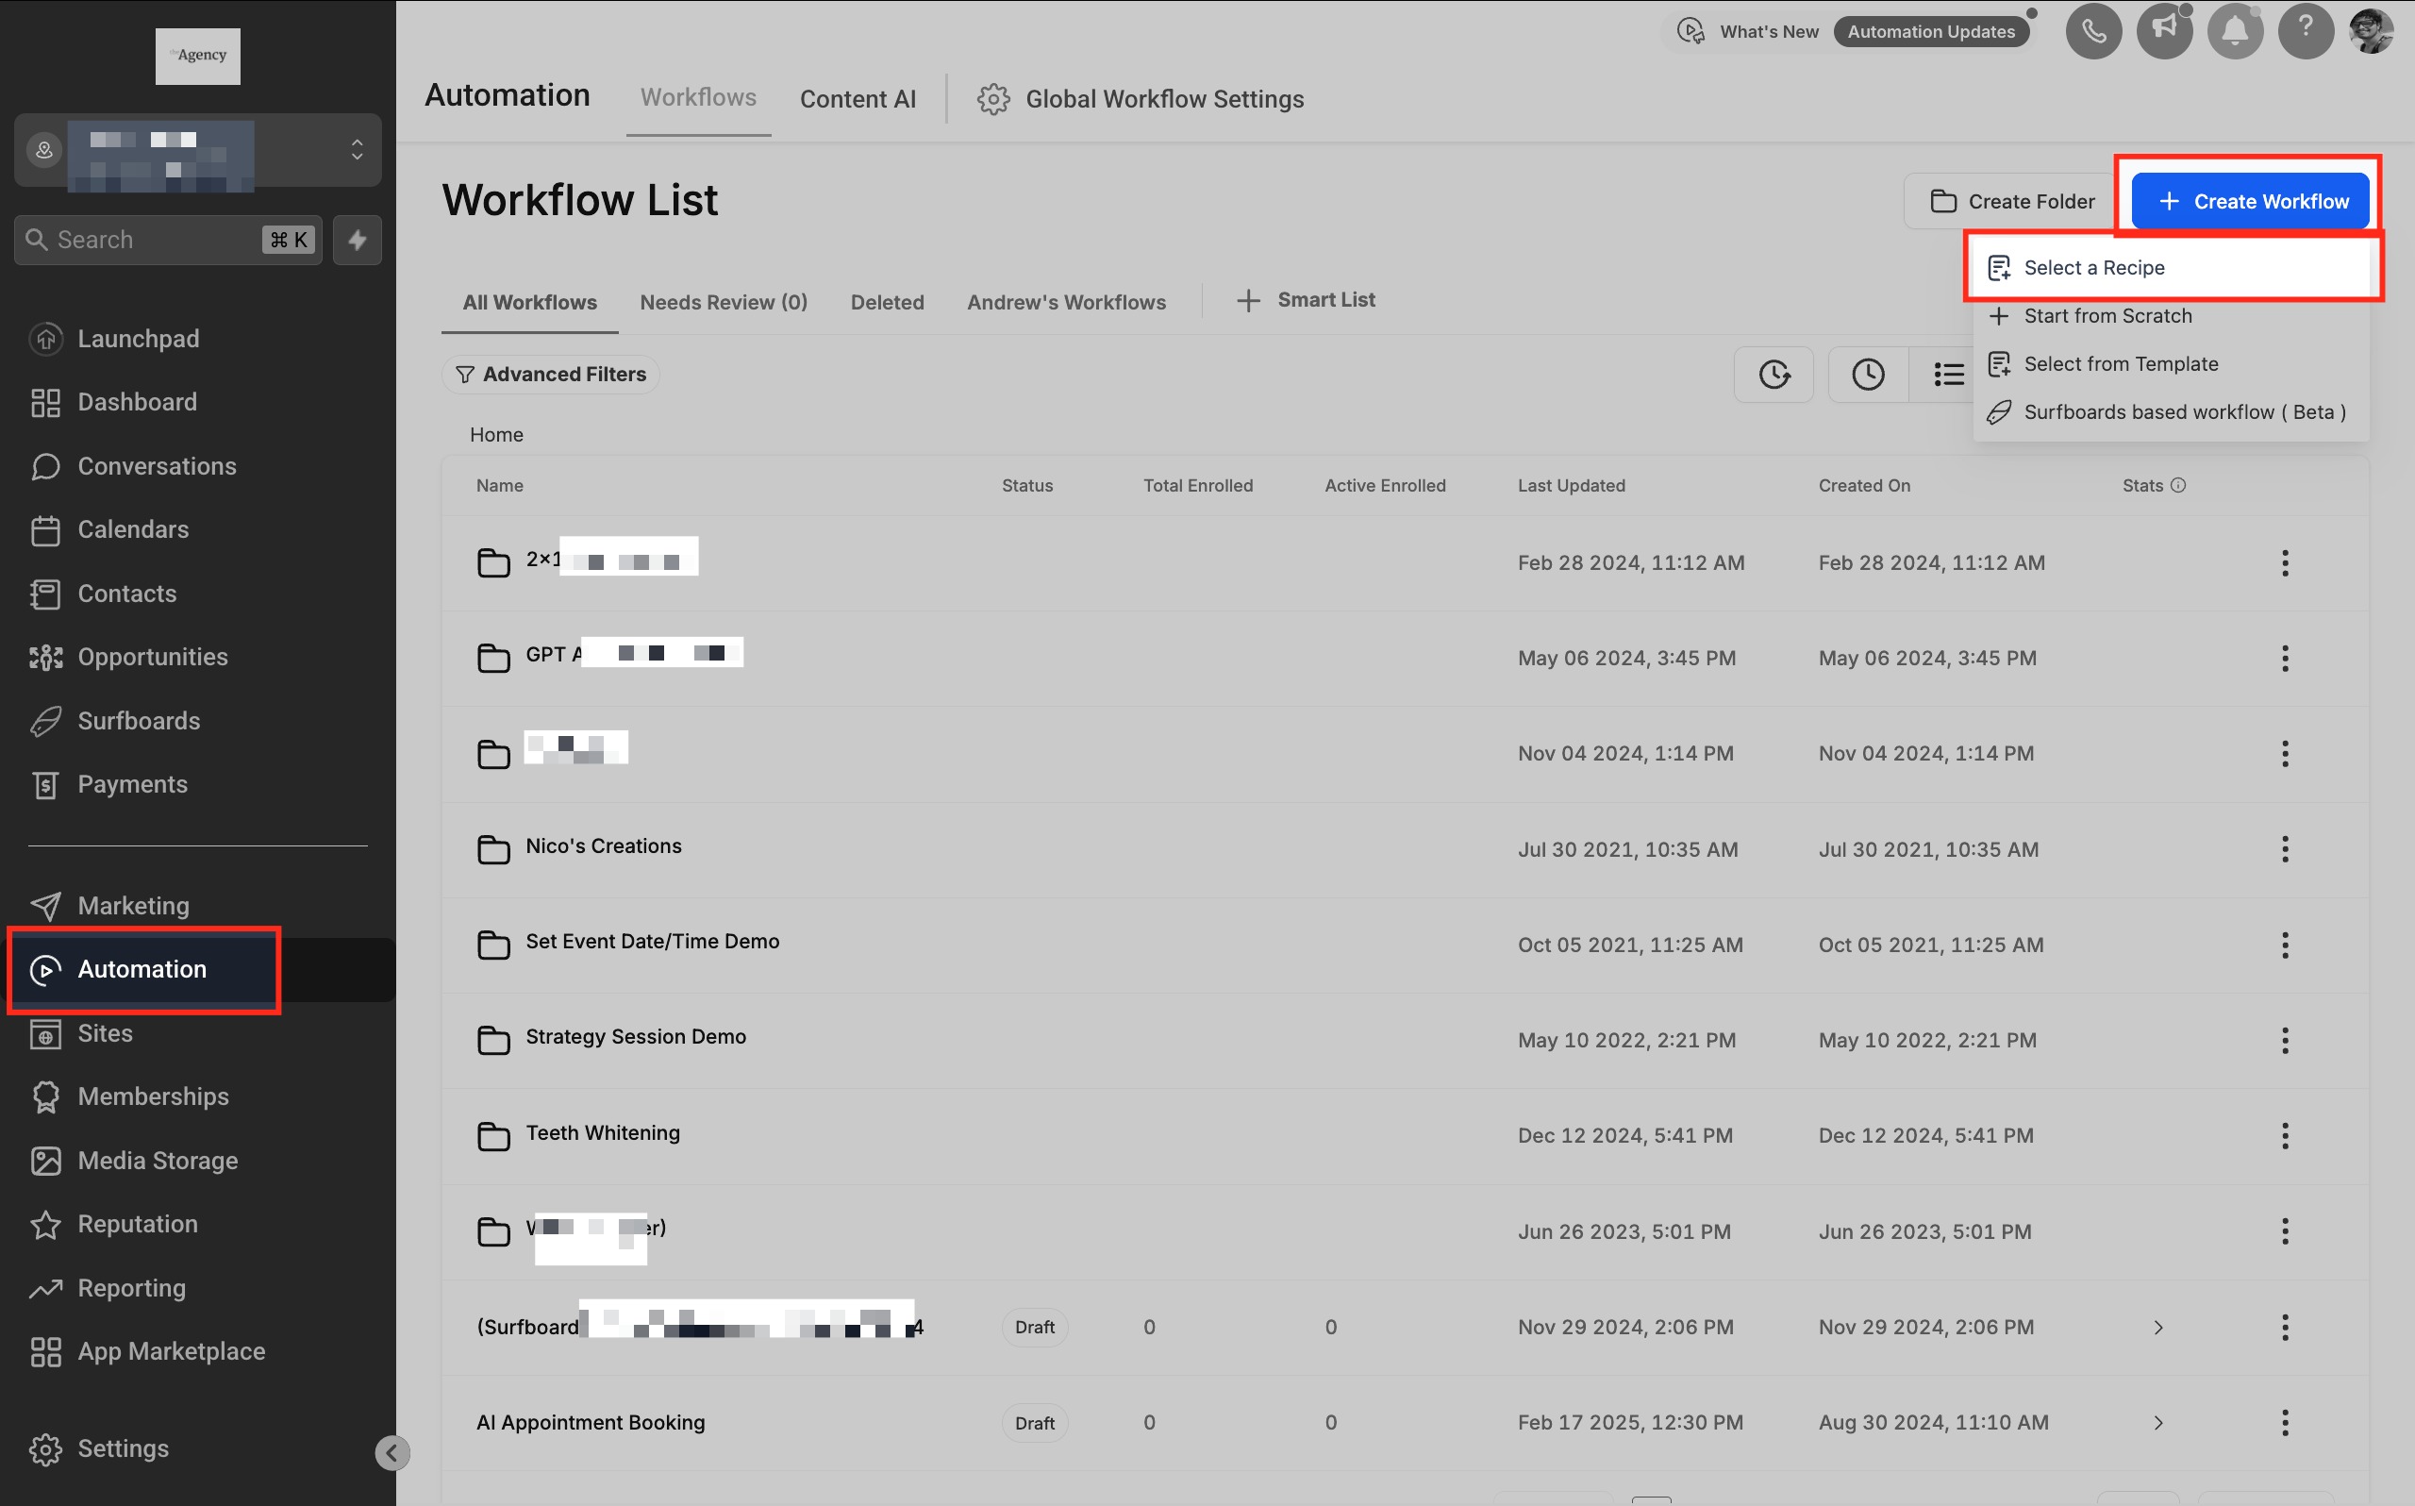Open Advanced Filters
The height and width of the screenshot is (1506, 2415).
tap(551, 375)
